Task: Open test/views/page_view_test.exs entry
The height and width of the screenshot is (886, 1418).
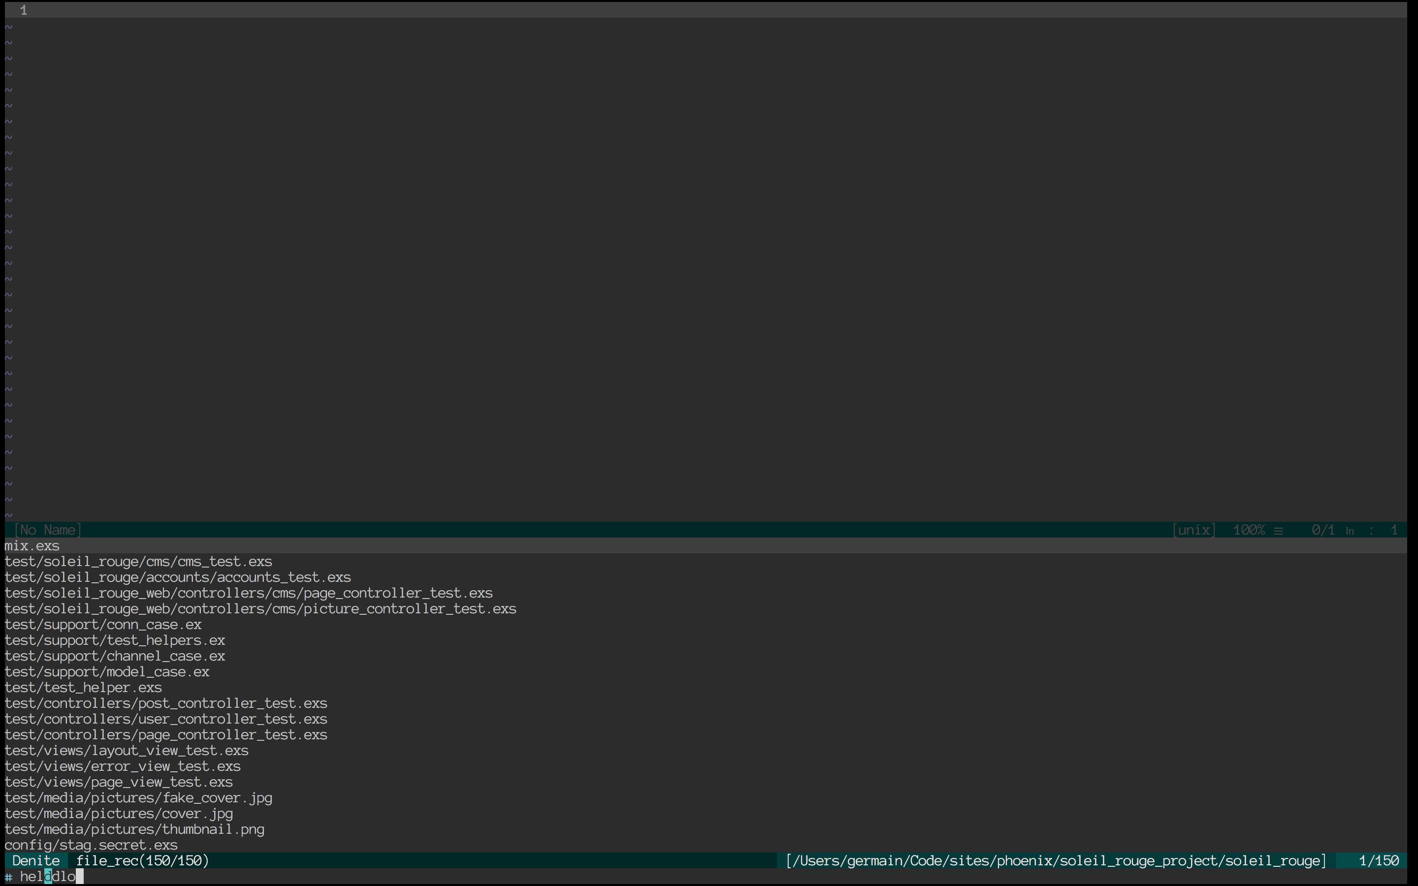Action: (x=117, y=782)
